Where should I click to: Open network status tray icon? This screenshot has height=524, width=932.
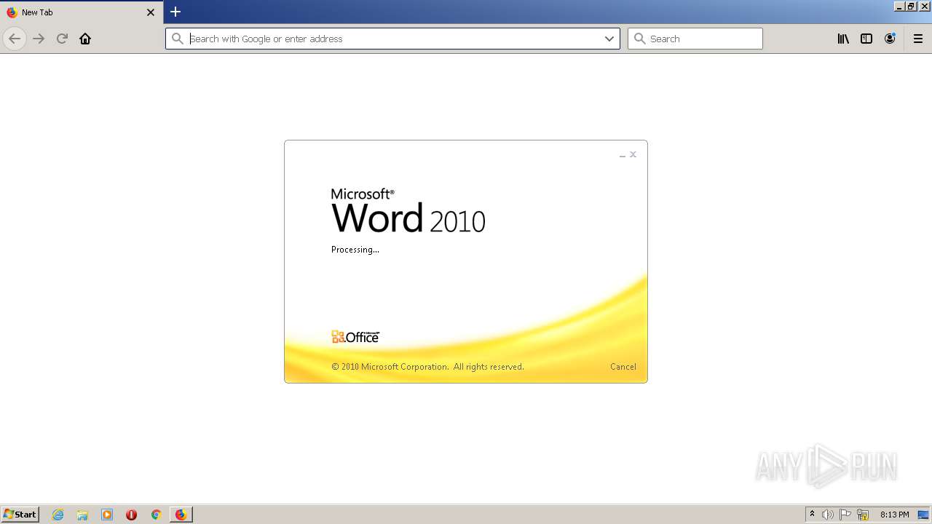pos(863,515)
